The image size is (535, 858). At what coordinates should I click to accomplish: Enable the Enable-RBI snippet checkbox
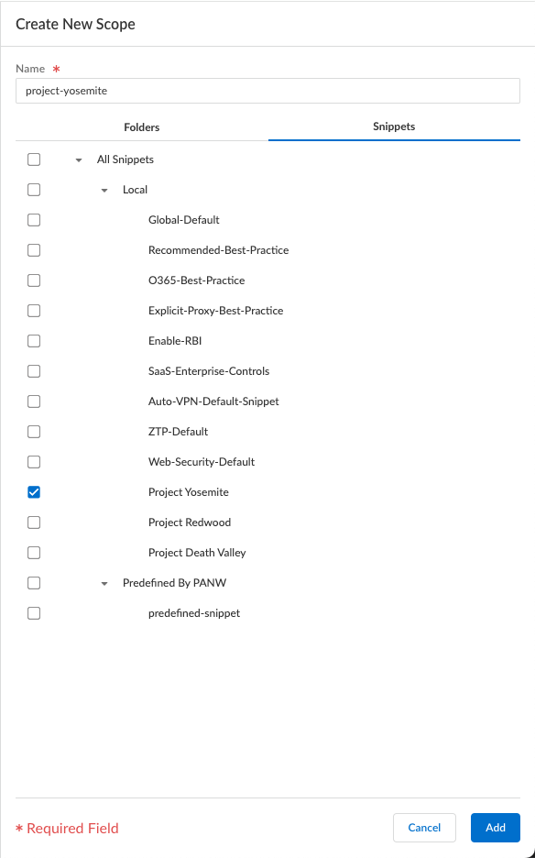click(34, 340)
